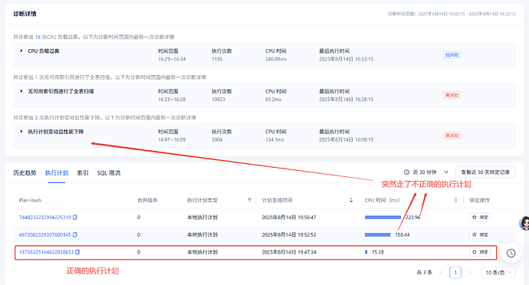
Task: Sort by 计划生成时间 column sort icon
Action: (x=351, y=200)
